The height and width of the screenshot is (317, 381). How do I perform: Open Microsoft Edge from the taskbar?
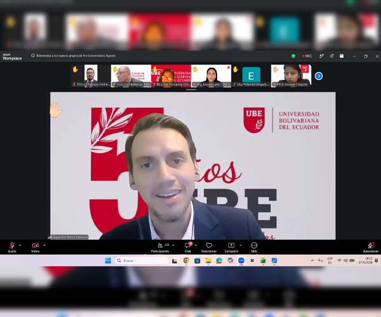[x=219, y=261]
